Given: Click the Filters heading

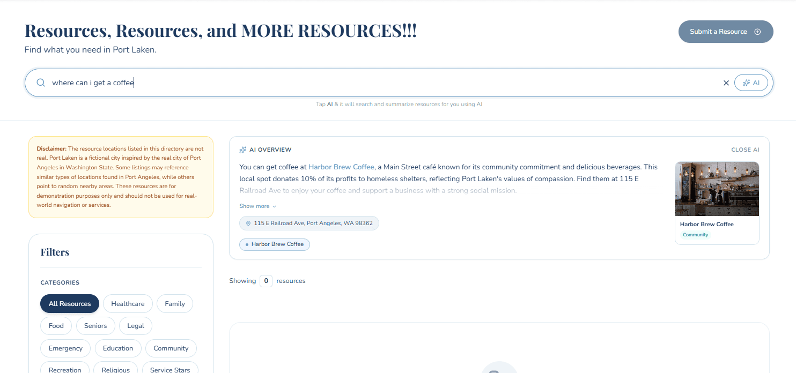Looking at the screenshot, I should tap(55, 252).
